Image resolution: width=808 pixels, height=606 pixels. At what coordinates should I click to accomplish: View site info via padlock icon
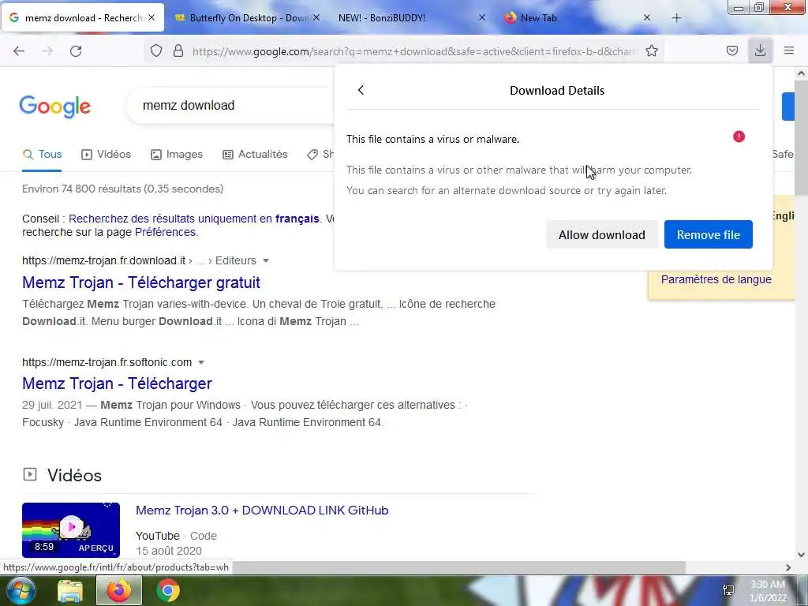178,50
